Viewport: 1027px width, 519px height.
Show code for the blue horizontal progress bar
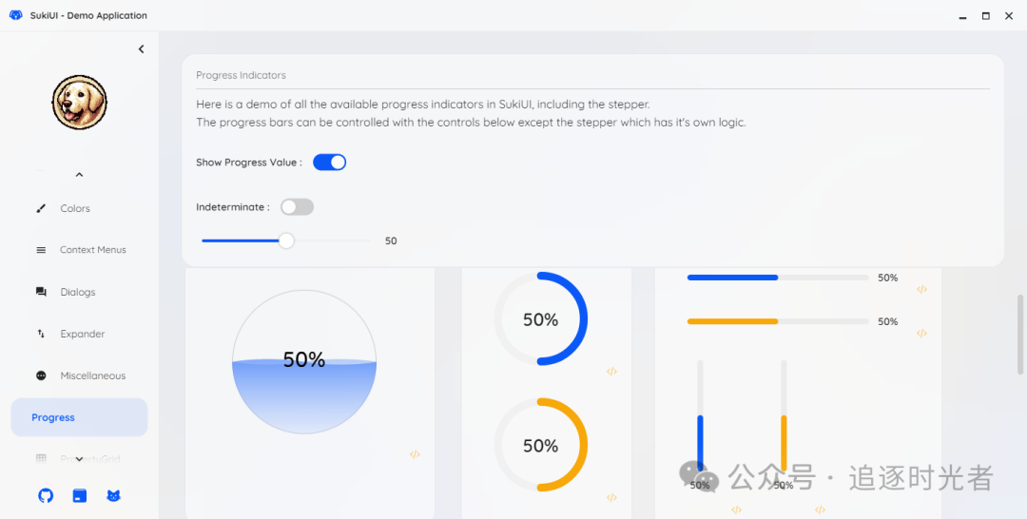(x=921, y=289)
